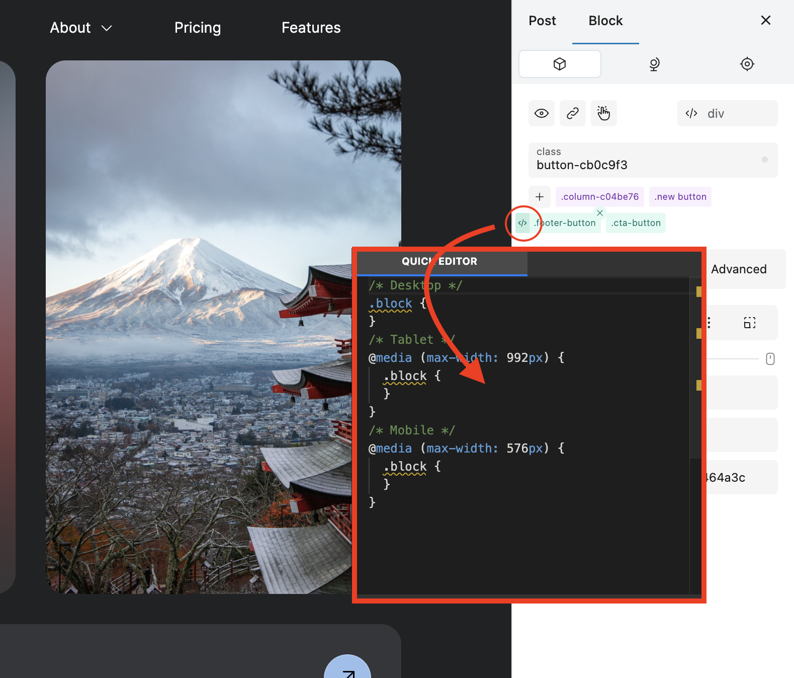Select the Quick Editor tab
This screenshot has height=678, width=794.
click(x=439, y=261)
